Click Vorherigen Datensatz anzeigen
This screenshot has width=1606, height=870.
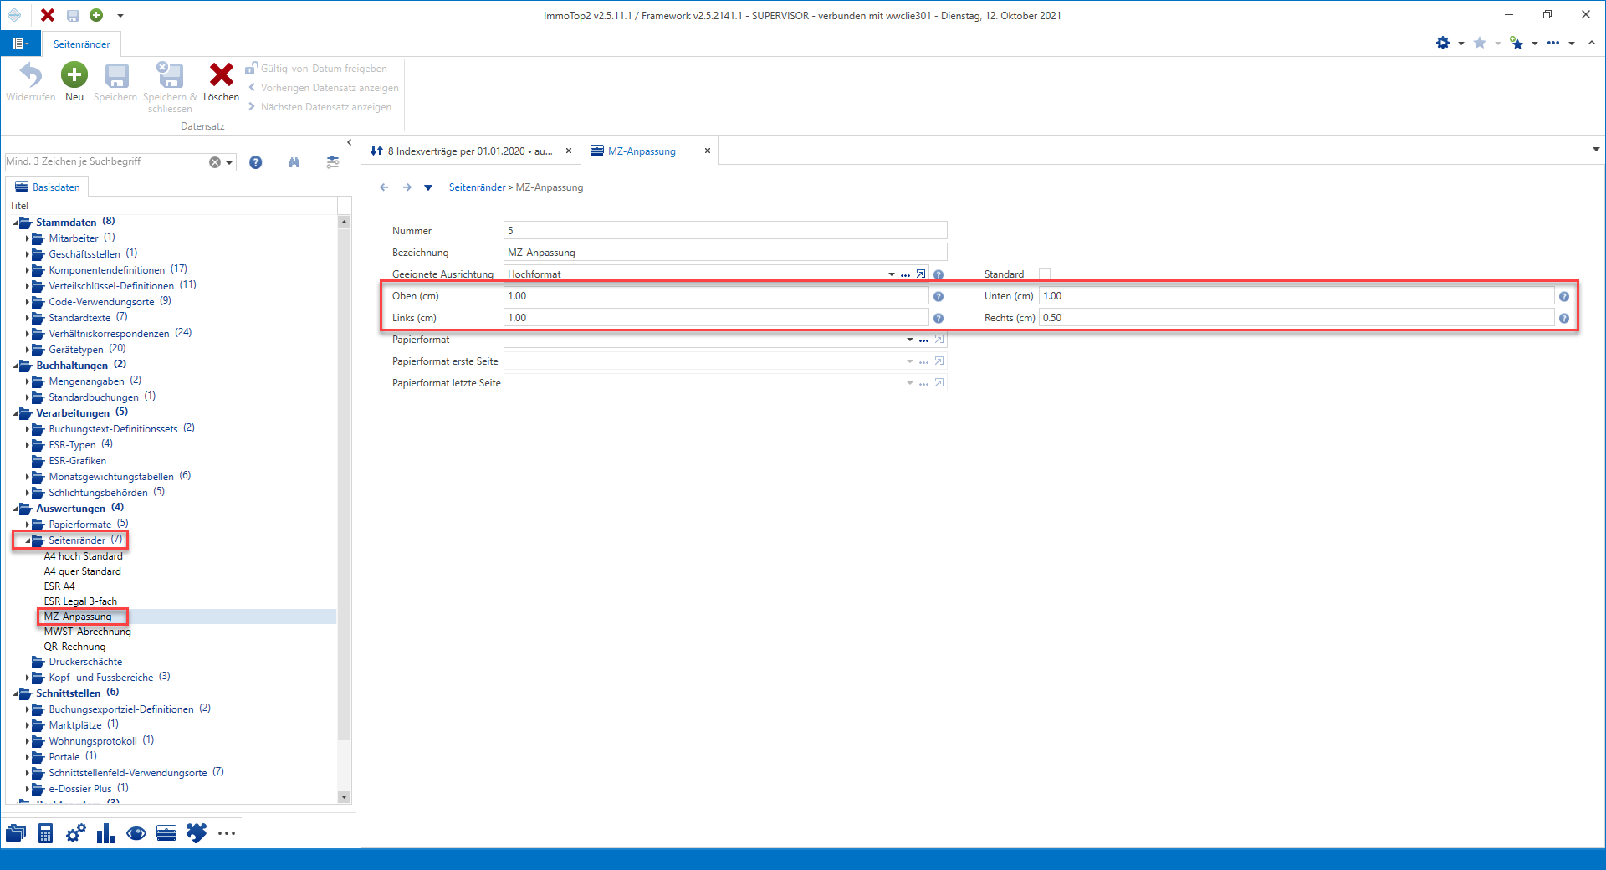(x=323, y=88)
